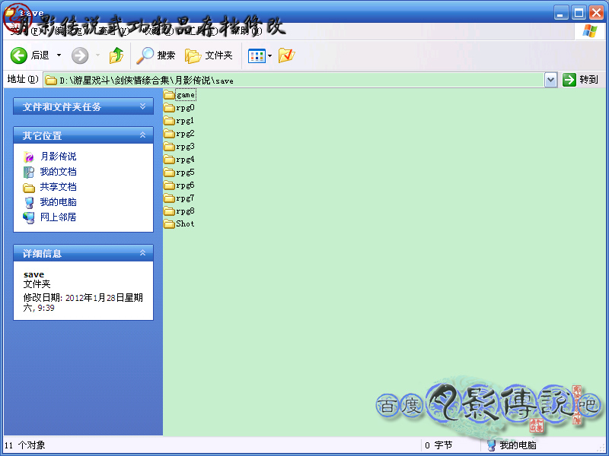Toggle the Folders (文件夹) explorer pane

pyautogui.click(x=206, y=55)
